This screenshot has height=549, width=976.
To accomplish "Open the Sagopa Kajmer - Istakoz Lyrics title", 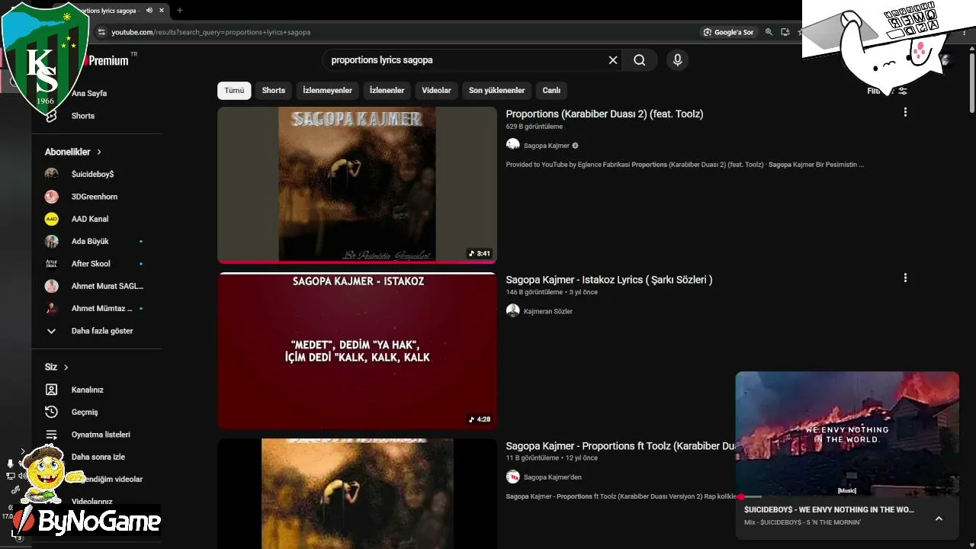I will pyautogui.click(x=609, y=280).
